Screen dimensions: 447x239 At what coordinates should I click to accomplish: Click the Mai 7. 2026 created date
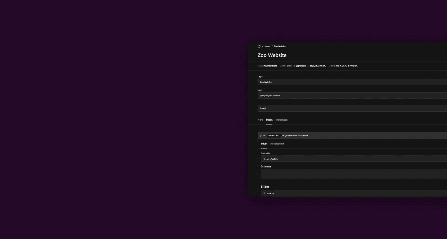[346, 66]
